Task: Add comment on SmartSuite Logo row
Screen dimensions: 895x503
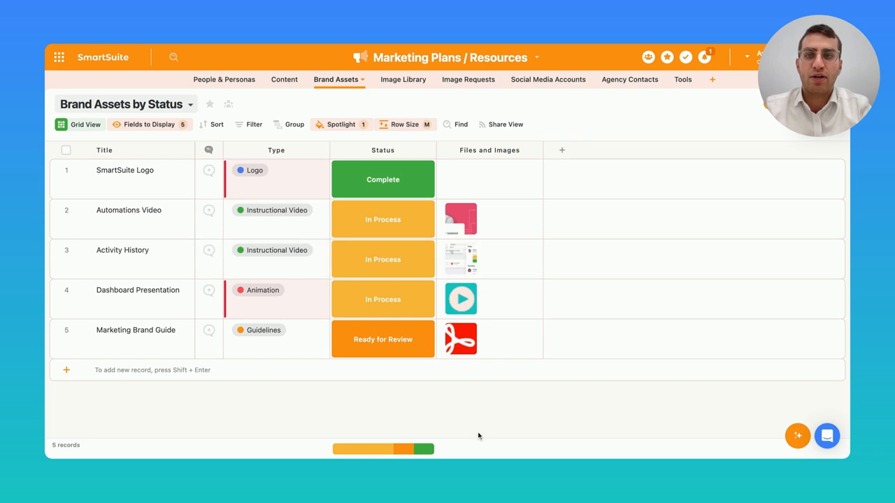Action: [208, 170]
